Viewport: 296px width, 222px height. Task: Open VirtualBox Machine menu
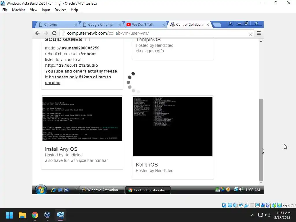[x=19, y=10]
